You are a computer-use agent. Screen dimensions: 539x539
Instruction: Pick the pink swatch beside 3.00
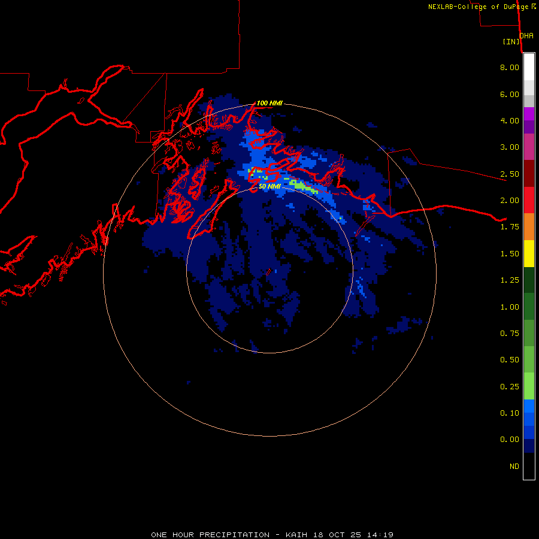[529, 147]
